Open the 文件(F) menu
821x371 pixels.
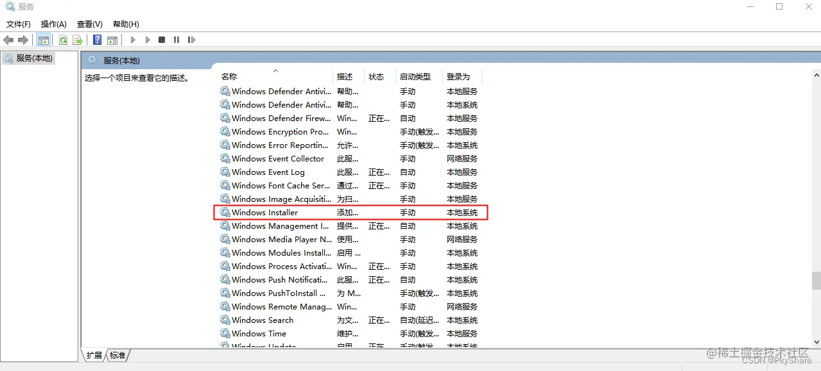19,24
